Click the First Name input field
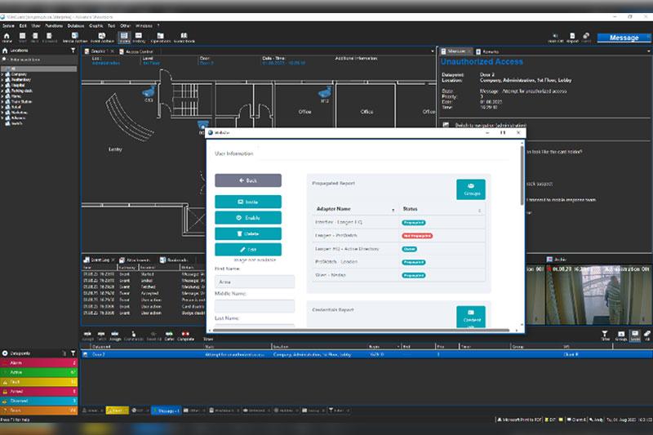Image resolution: width=653 pixels, height=435 pixels. click(x=255, y=282)
